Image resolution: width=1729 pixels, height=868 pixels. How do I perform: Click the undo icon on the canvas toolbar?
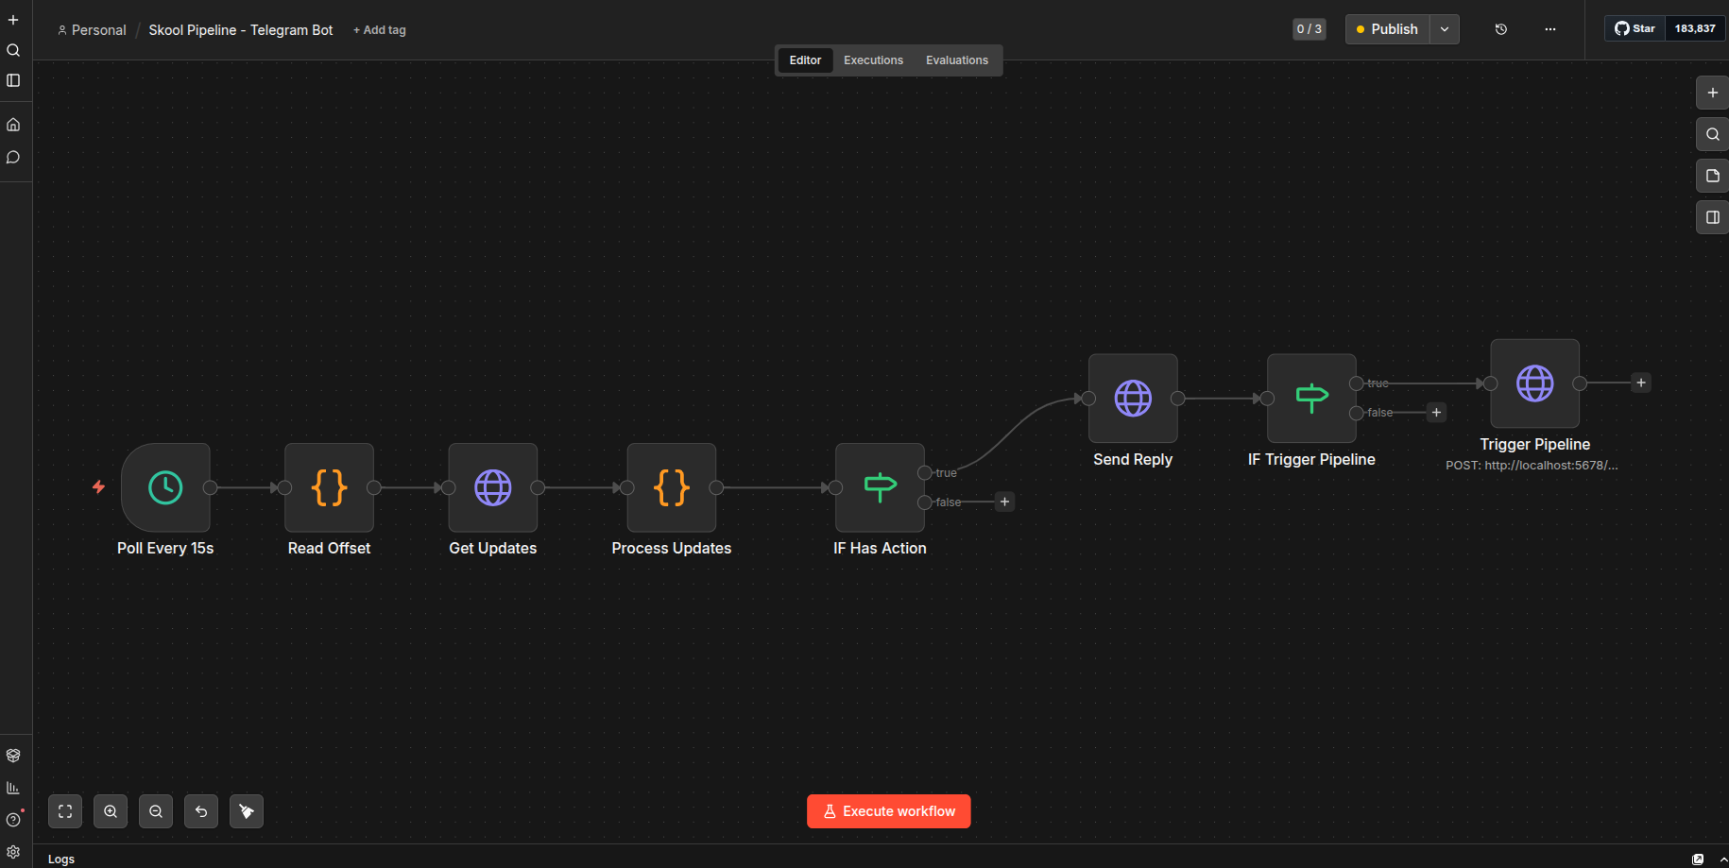tap(201, 810)
